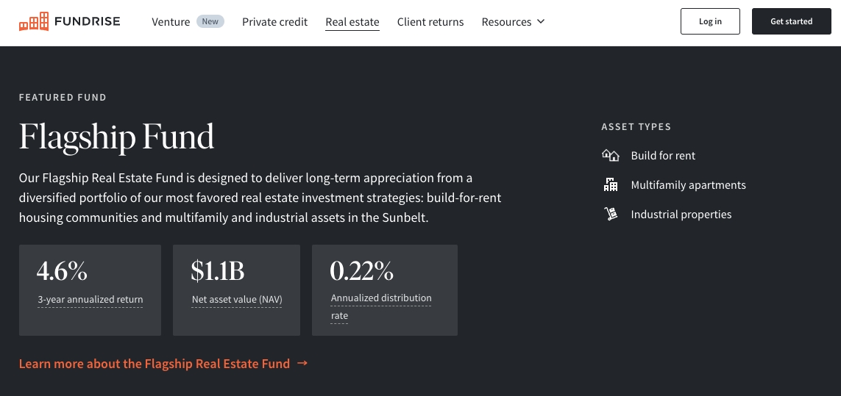Go to Private credit page
This screenshot has height=396, width=841.
(x=274, y=22)
